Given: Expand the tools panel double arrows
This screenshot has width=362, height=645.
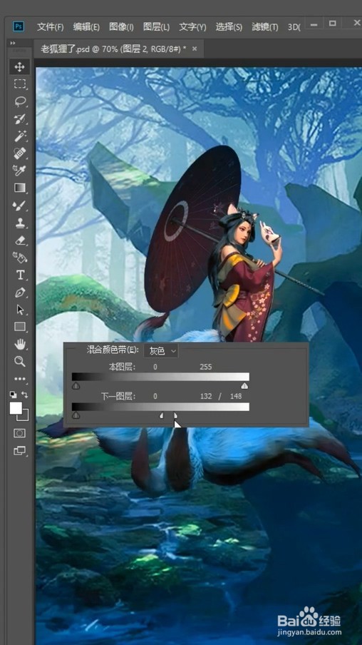Looking at the screenshot, I should tap(13, 43).
